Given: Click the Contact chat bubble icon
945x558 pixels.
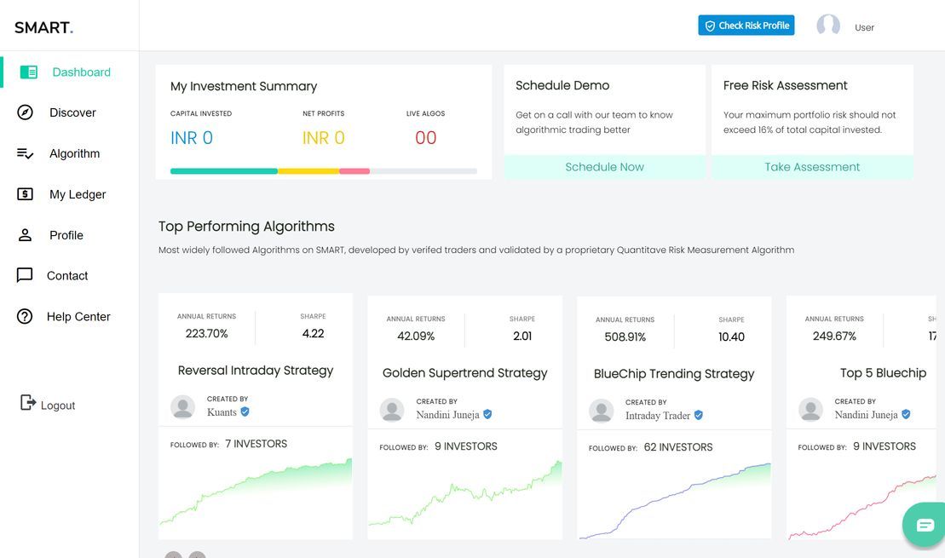Looking at the screenshot, I should pyautogui.click(x=25, y=275).
